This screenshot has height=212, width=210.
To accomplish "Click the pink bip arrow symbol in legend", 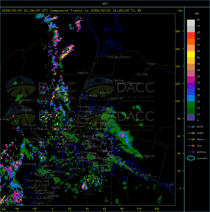I will tap(191, 146).
